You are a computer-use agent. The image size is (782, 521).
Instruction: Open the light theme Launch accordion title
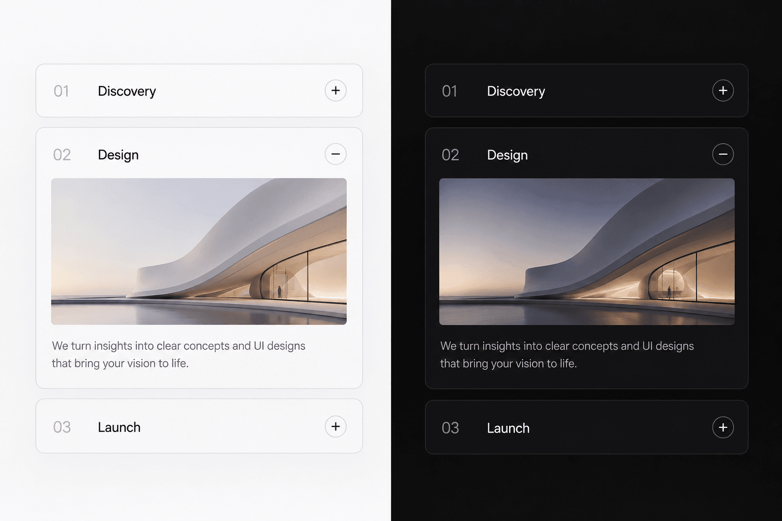tap(119, 427)
